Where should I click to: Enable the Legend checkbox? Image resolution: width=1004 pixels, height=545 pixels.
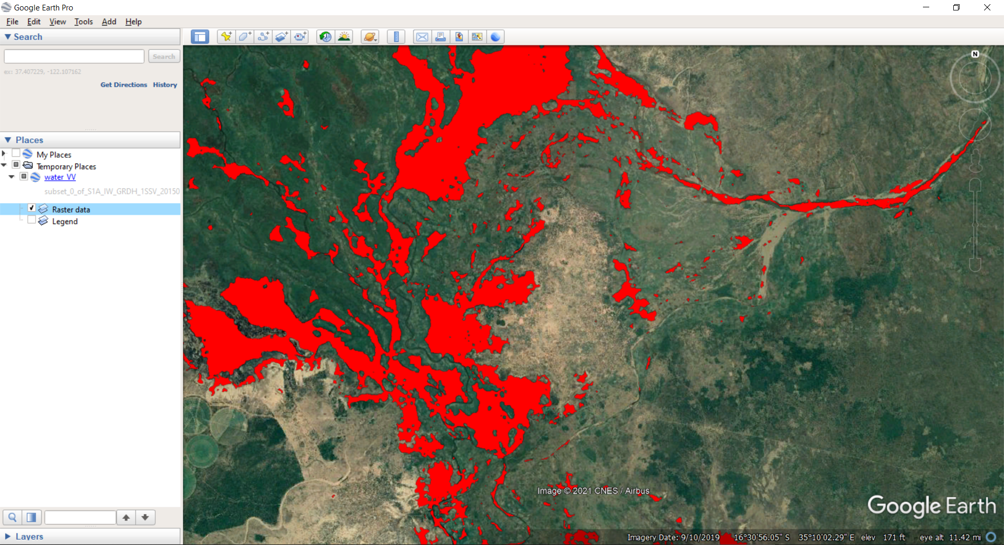pyautogui.click(x=32, y=220)
